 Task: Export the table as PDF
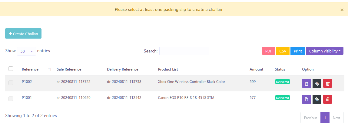click(x=268, y=51)
